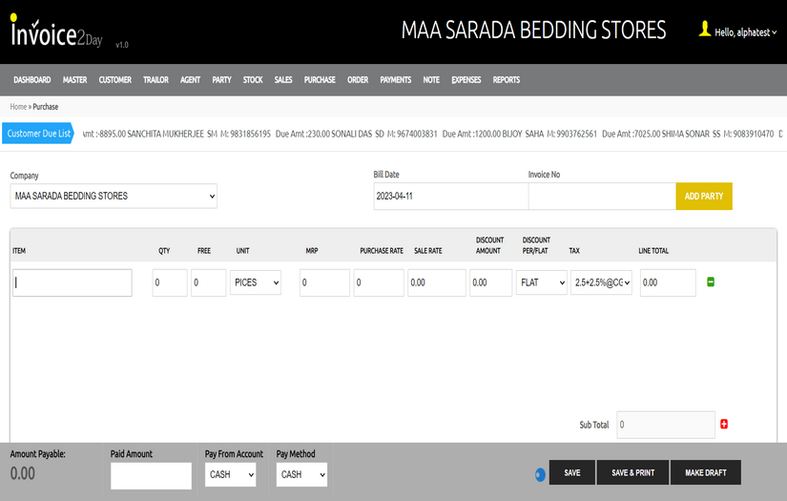The height and width of the screenshot is (501, 787).
Task: Open the Purchase menu
Action: click(x=320, y=80)
